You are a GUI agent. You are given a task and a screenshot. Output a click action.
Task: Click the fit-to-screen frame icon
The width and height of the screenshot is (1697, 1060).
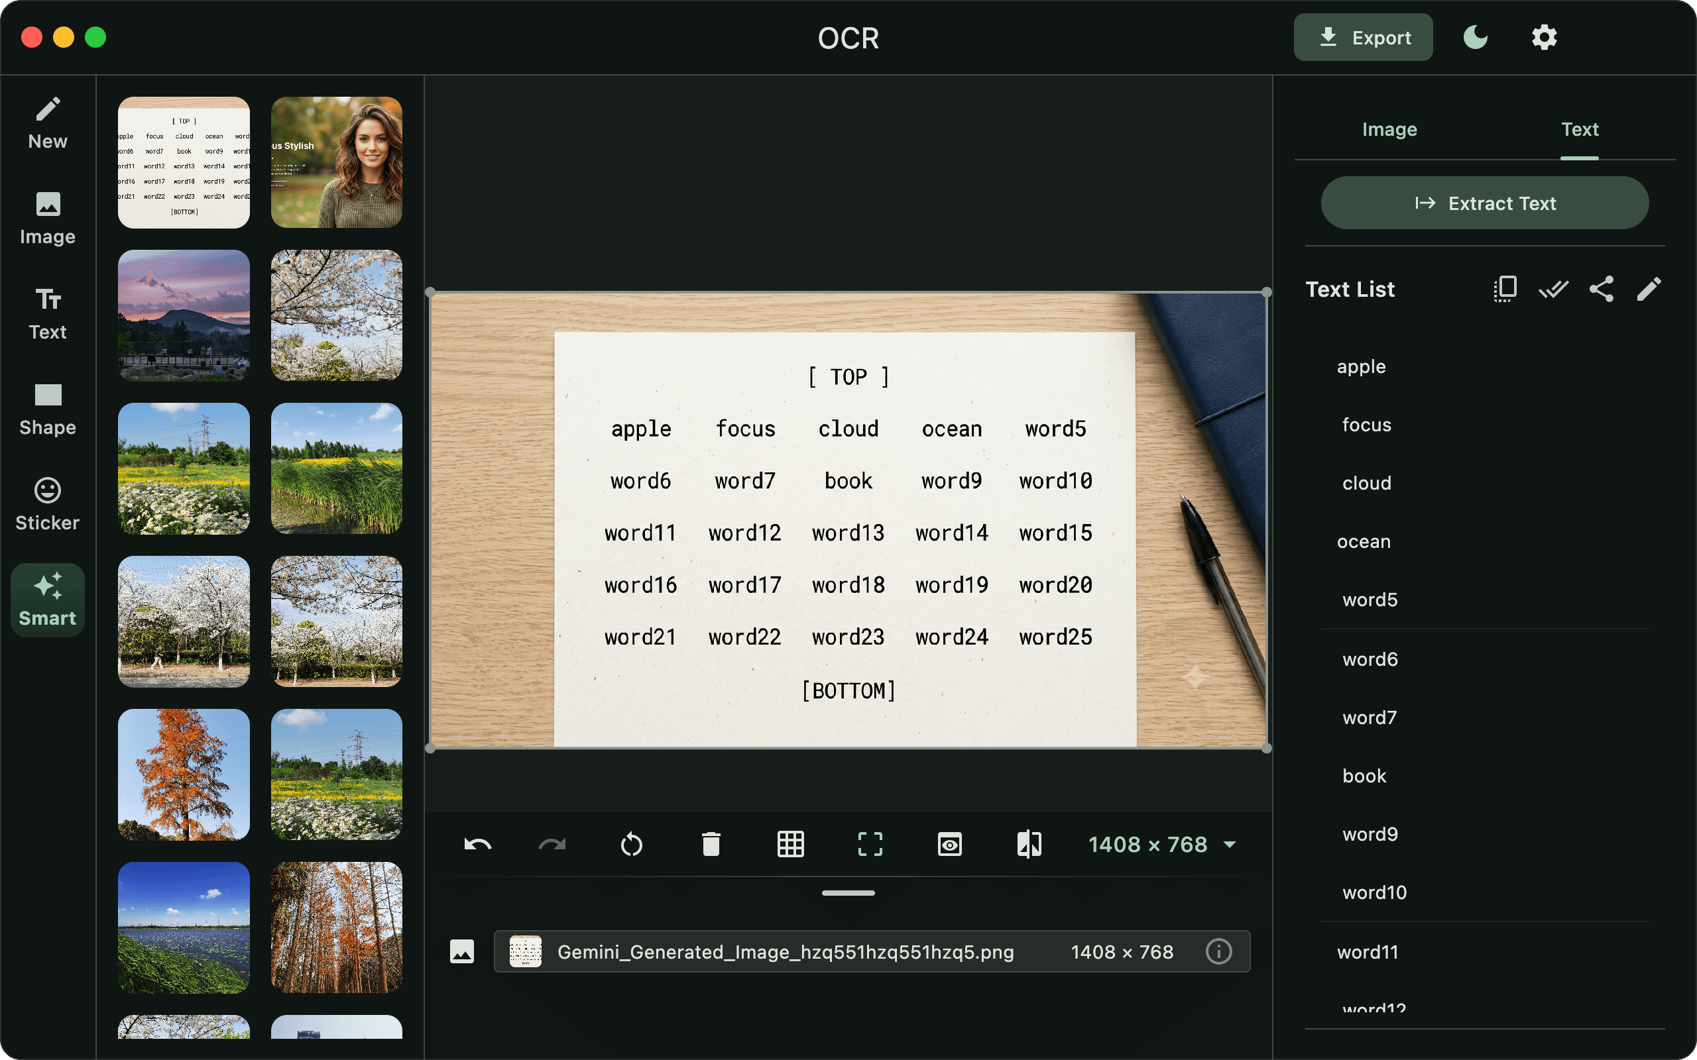tap(870, 844)
